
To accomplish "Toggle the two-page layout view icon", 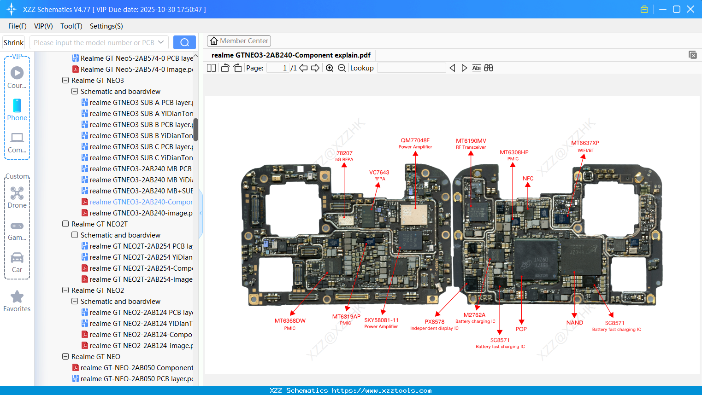I will [211, 68].
